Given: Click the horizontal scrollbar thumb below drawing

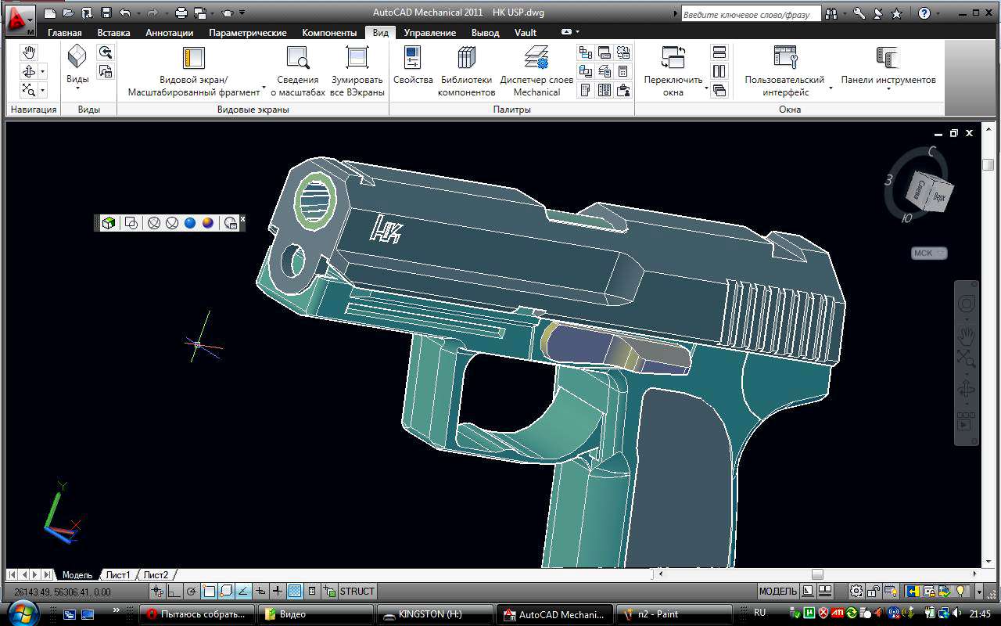Looking at the screenshot, I should (817, 574).
